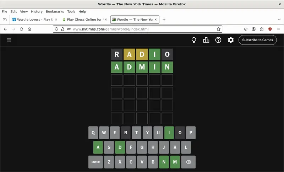Screen dimensions: 284x172
Task: Open the Firefox View icon
Action: pos(5,20)
